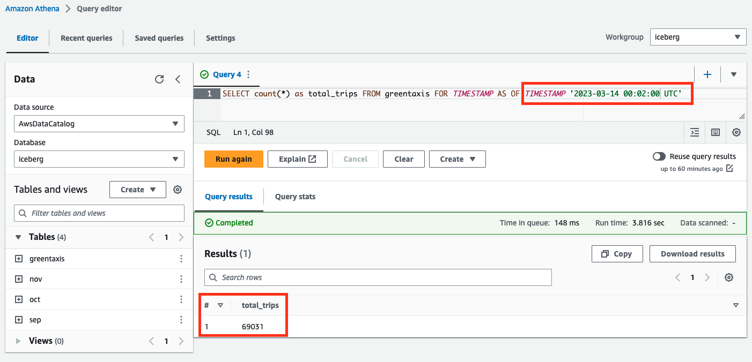Open the editor settings gear
The height and width of the screenshot is (362, 752).
click(x=736, y=132)
